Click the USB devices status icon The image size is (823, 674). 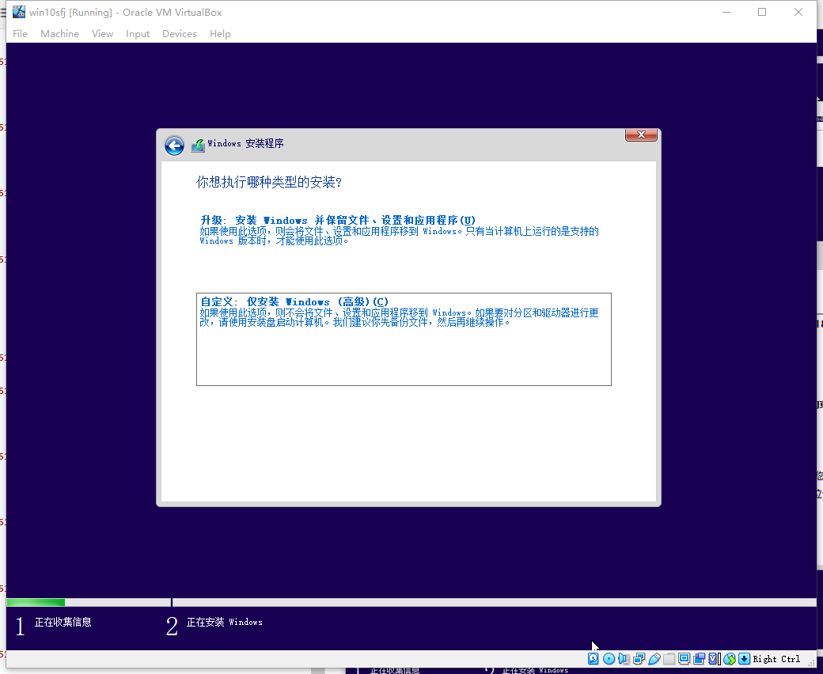[654, 659]
